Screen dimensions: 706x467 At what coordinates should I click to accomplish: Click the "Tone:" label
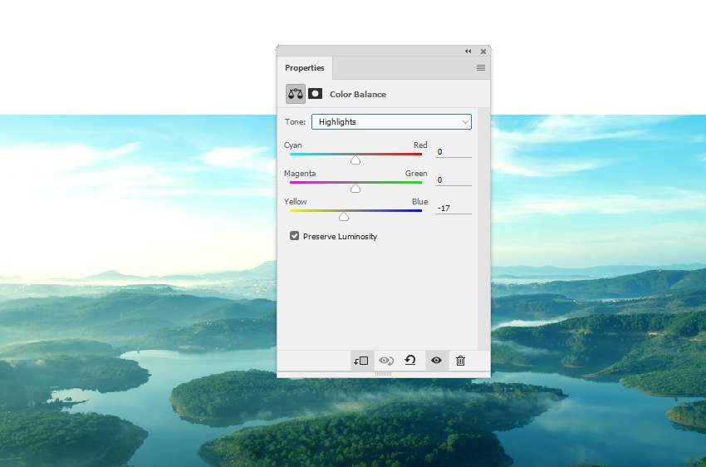point(295,121)
